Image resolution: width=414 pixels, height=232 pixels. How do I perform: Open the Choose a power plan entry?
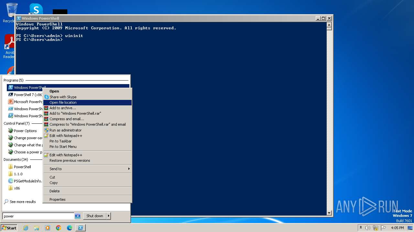coord(25,152)
